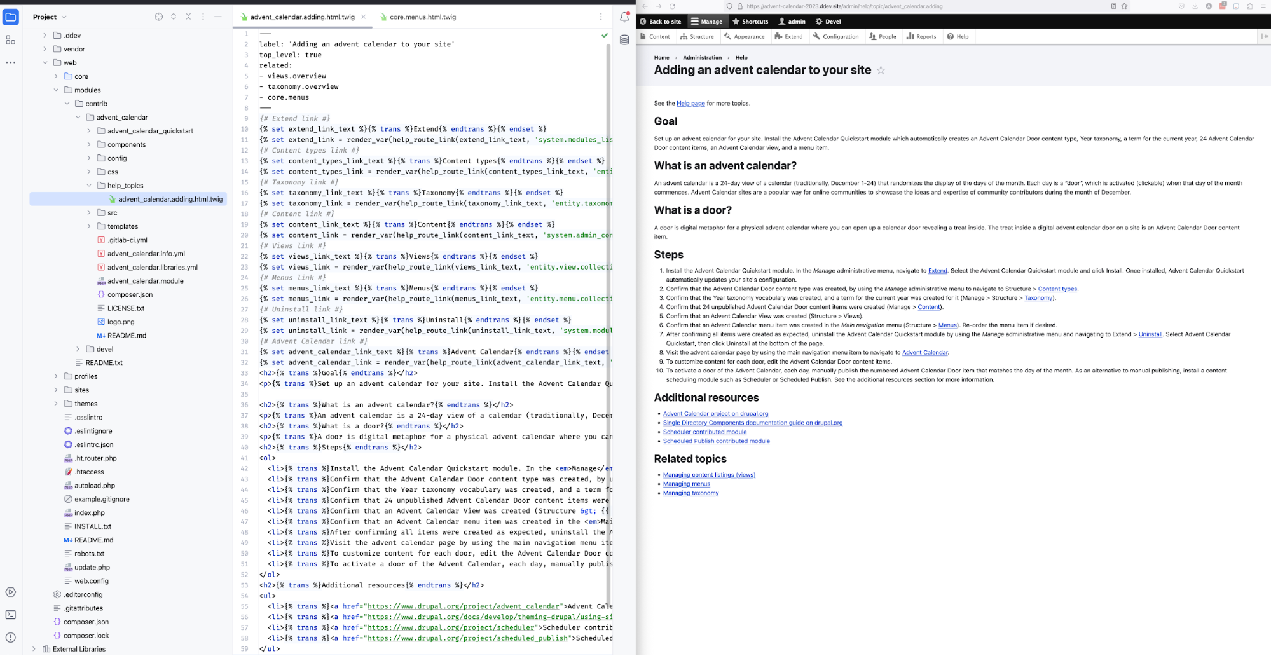Expand the vendor folder
The image size is (1271, 656).
45,49
